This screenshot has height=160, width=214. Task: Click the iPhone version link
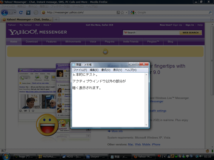point(156,145)
